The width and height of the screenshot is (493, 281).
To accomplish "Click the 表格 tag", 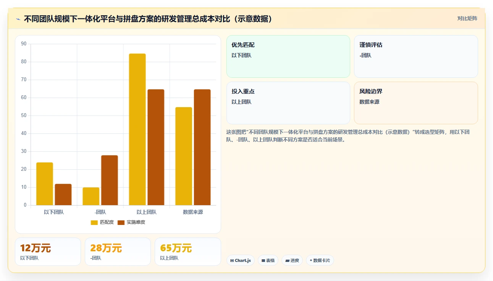I will 268,260.
